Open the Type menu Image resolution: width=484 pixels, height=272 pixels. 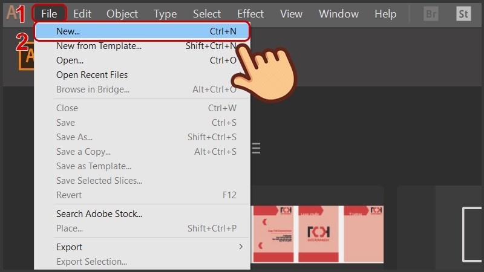click(165, 13)
